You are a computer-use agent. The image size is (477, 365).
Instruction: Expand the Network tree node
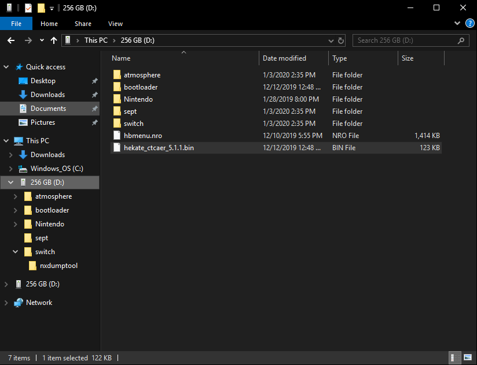pyautogui.click(x=6, y=303)
